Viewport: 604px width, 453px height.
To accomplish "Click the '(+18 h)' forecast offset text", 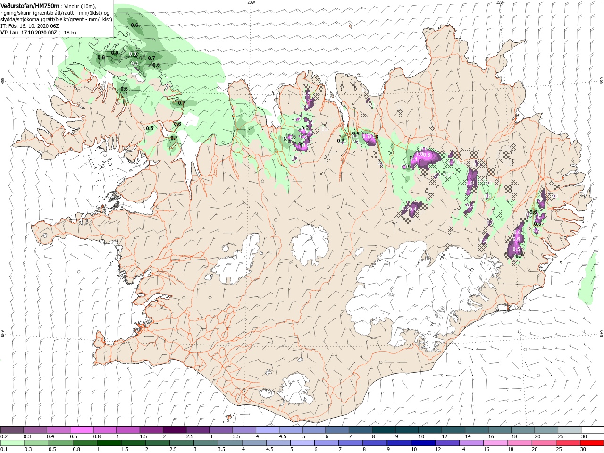I will 67,33.
